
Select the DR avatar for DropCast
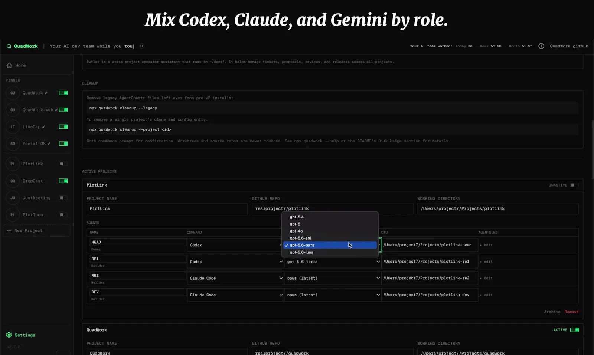(13, 181)
